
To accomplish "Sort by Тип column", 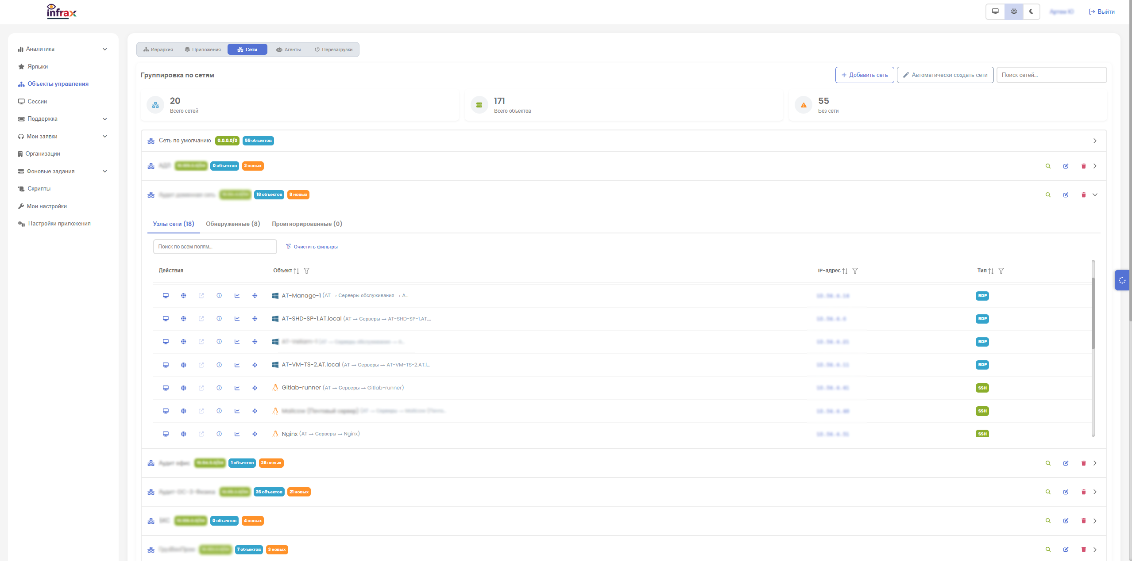I will (x=991, y=271).
